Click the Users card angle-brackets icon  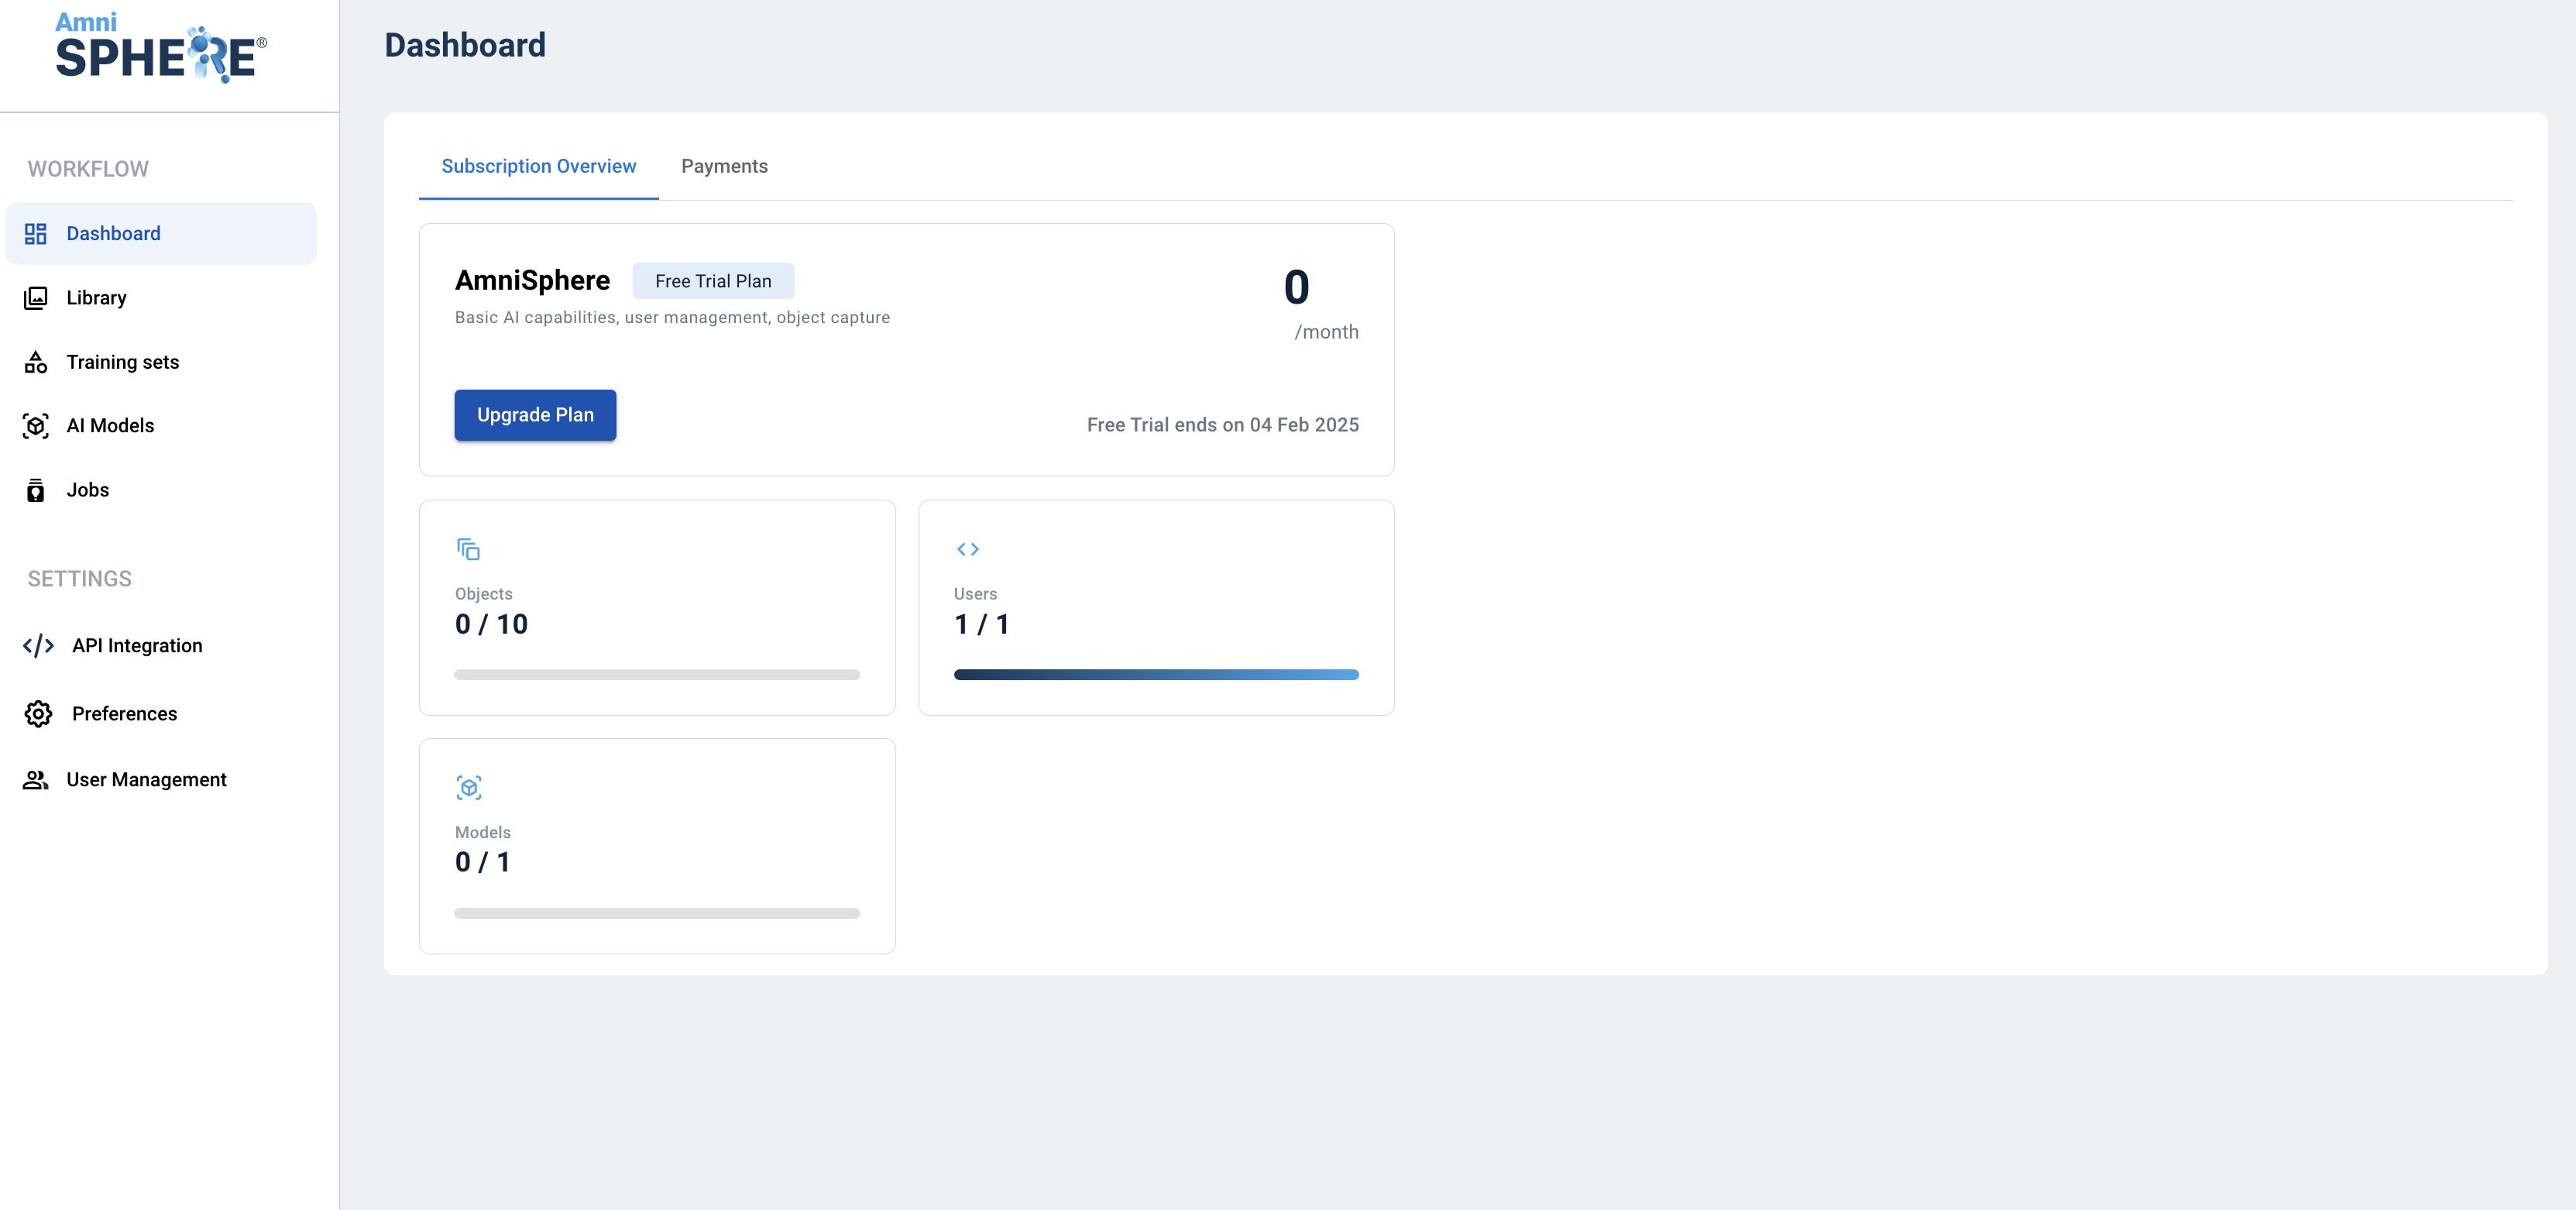click(967, 549)
